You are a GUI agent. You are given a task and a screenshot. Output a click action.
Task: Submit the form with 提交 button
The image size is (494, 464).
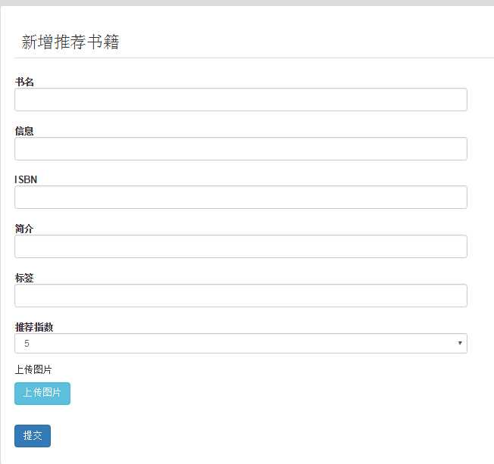(33, 436)
